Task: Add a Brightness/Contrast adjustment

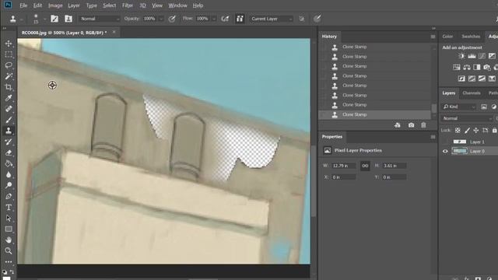Action: point(461,56)
